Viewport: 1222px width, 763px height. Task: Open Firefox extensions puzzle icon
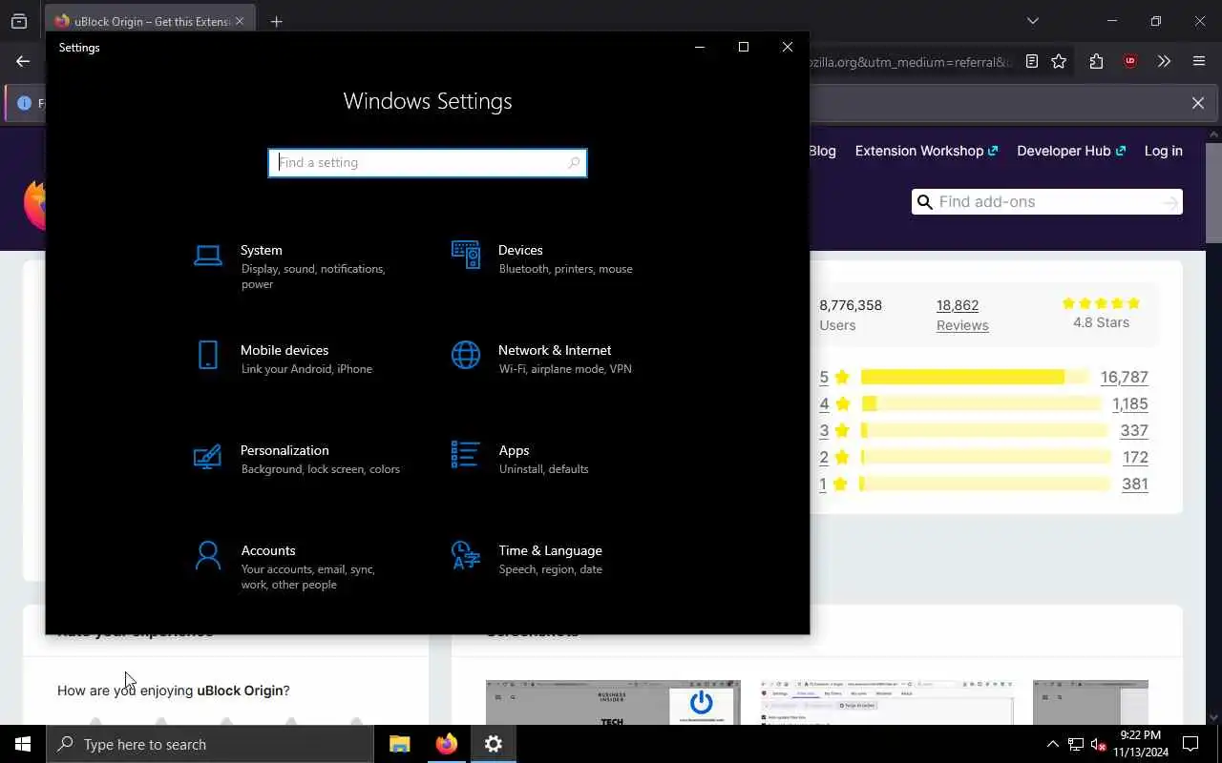(x=1096, y=61)
